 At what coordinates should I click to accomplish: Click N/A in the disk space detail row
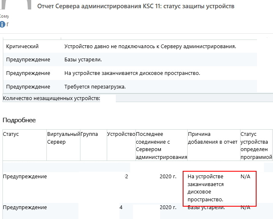pyautogui.click(x=245, y=177)
